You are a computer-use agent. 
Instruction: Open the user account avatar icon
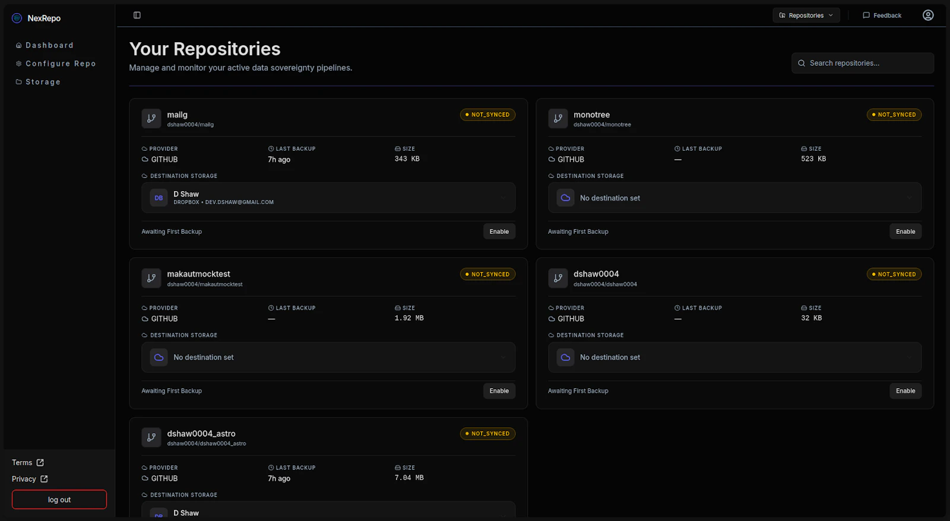pos(928,15)
